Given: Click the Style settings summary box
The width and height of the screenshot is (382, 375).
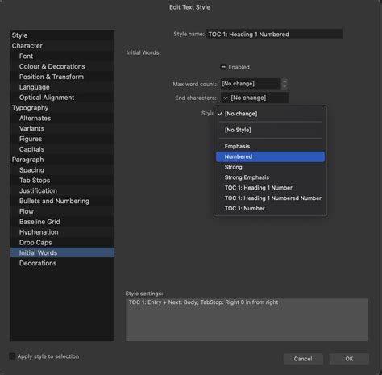Looking at the screenshot, I should point(247,319).
